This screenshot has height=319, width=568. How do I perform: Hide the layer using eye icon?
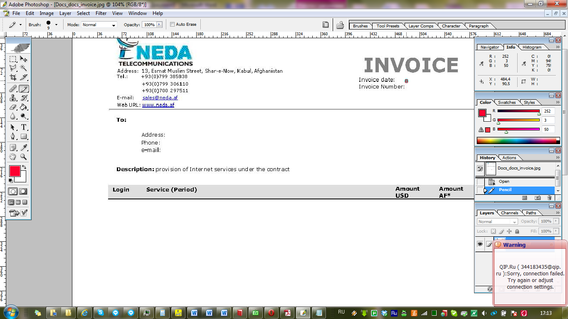pyautogui.click(x=480, y=245)
